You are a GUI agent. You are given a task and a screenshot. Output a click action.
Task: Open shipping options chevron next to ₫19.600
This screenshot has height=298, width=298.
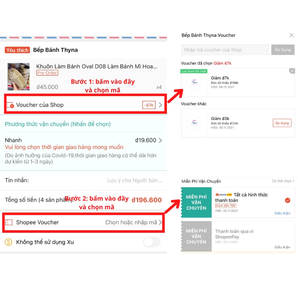click(160, 140)
